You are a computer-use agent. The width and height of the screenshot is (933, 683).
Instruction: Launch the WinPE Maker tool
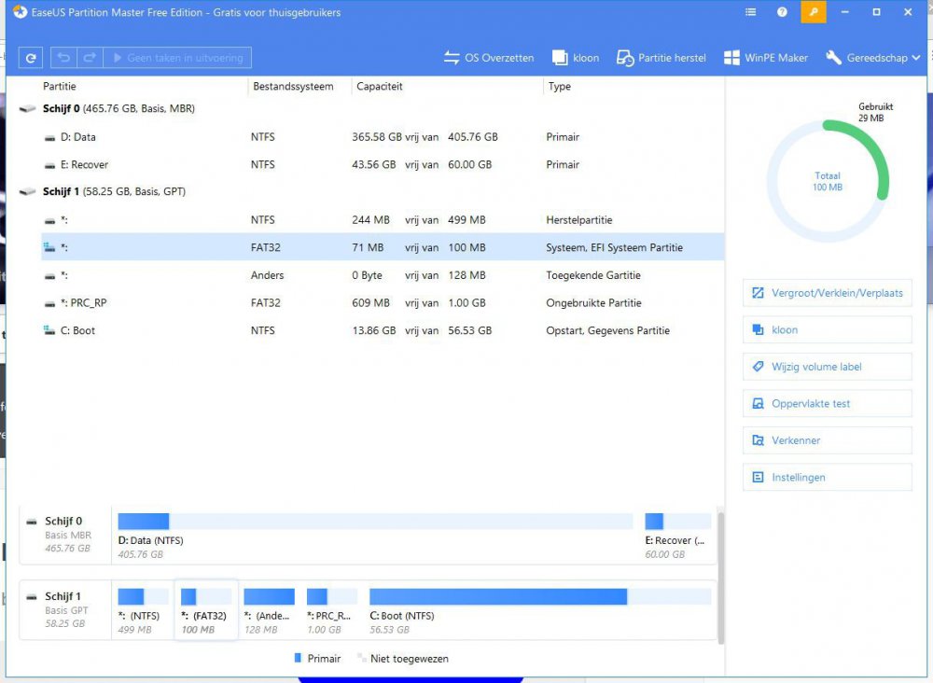click(x=766, y=58)
